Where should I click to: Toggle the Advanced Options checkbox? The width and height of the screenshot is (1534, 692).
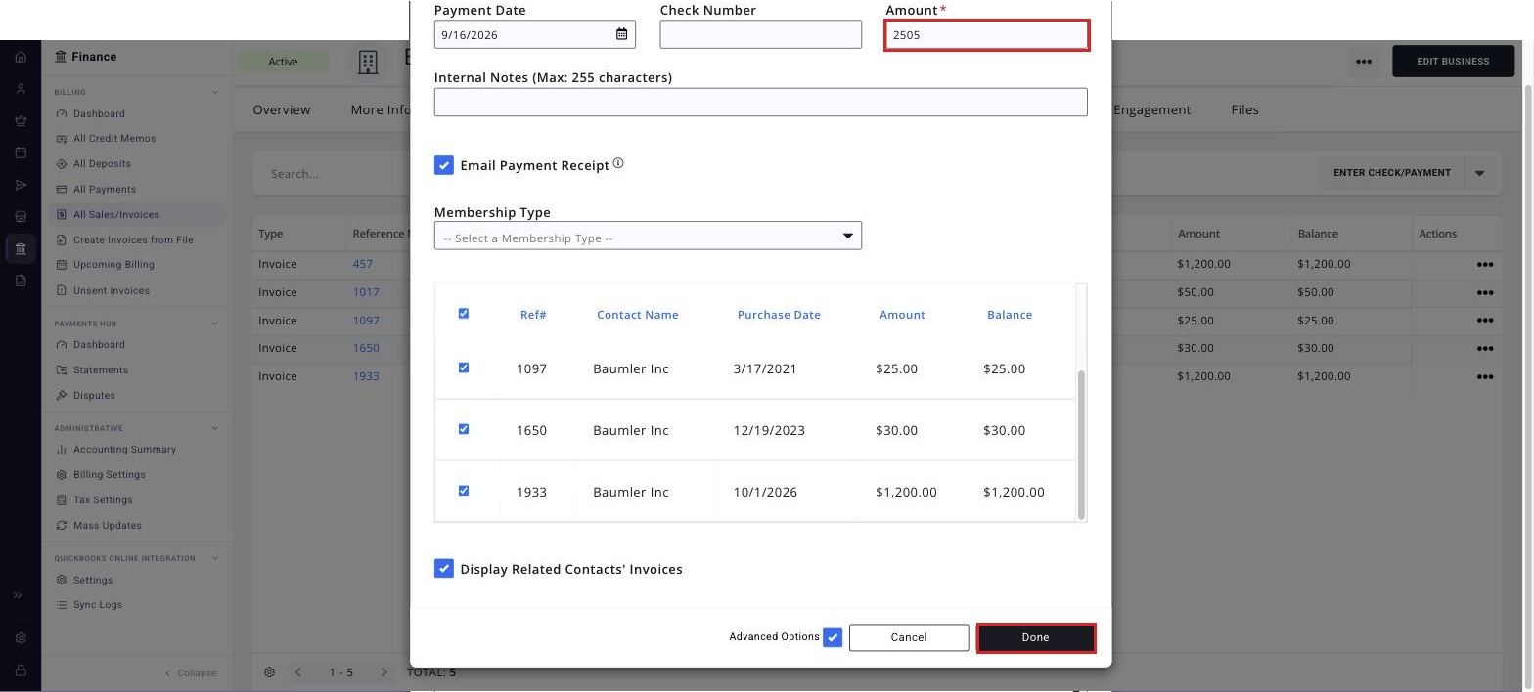coord(833,637)
